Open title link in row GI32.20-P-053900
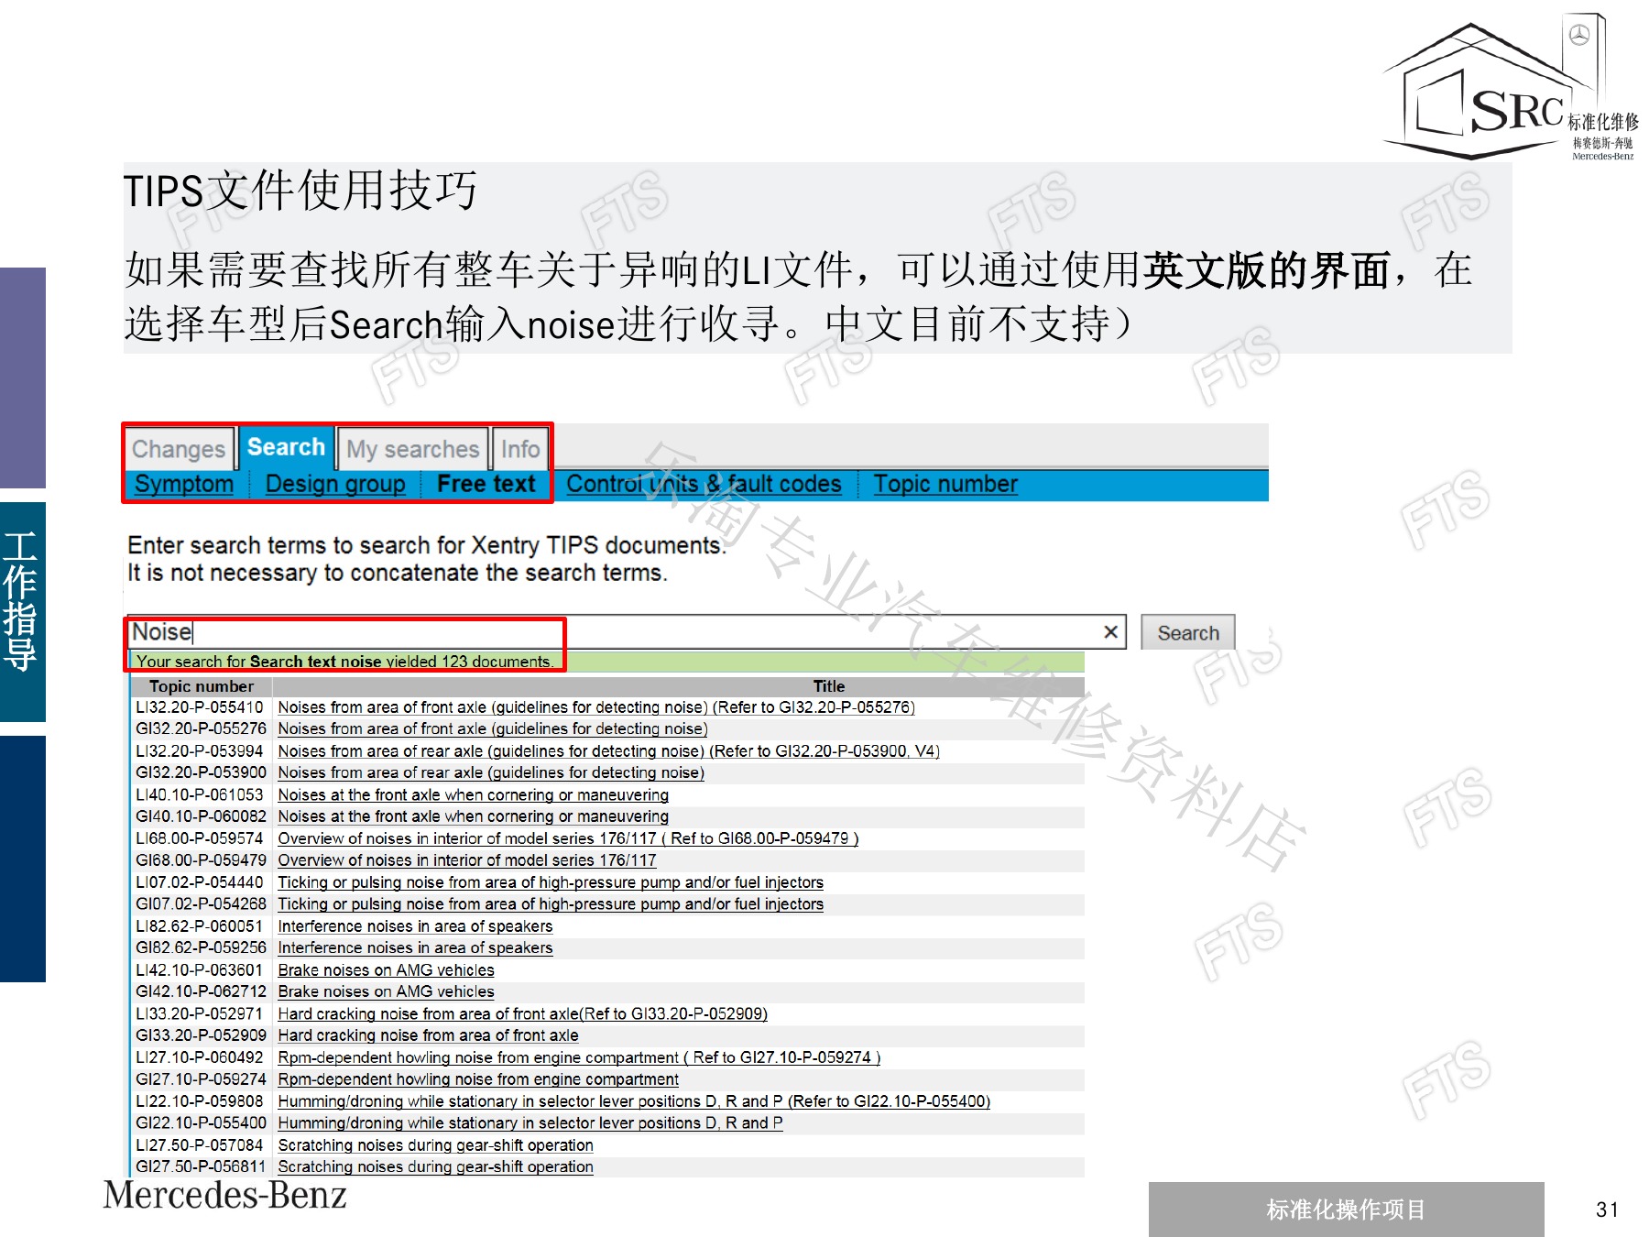Screen dimensions: 1649x1237 coord(491,773)
